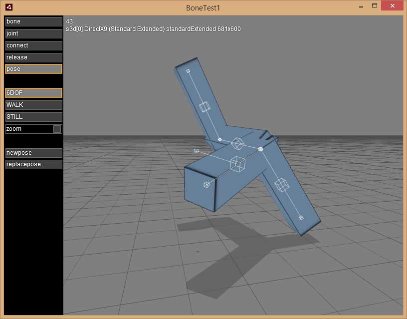
Task: Click the small end marker atop the upper bone
Action: 188,71
